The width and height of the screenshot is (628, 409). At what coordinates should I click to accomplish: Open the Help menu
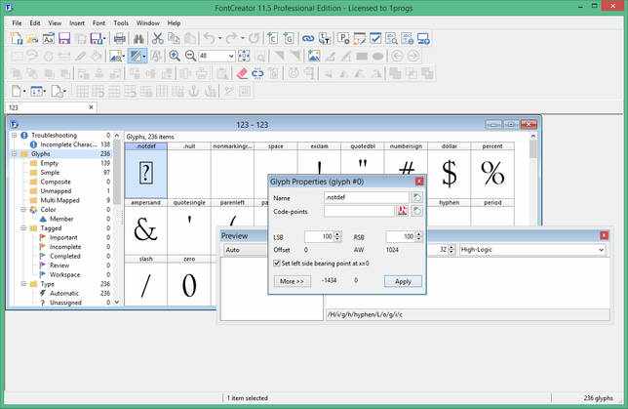[174, 23]
